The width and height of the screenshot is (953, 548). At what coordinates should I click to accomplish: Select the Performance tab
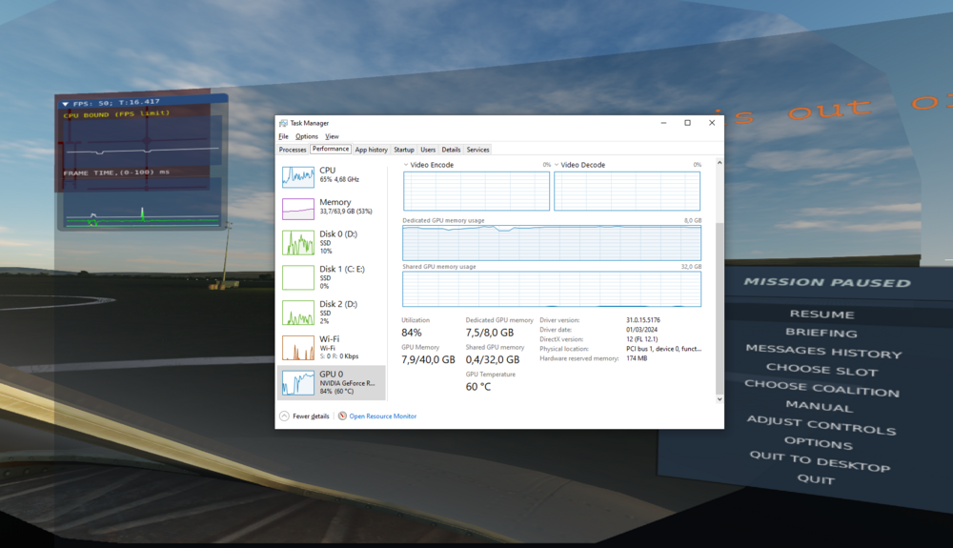point(331,149)
